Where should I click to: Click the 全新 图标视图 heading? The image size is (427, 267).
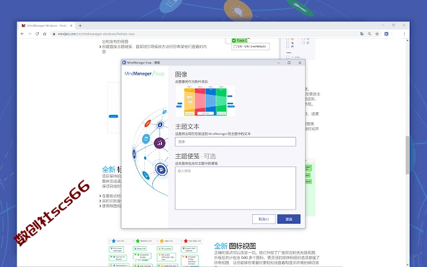[235, 246]
